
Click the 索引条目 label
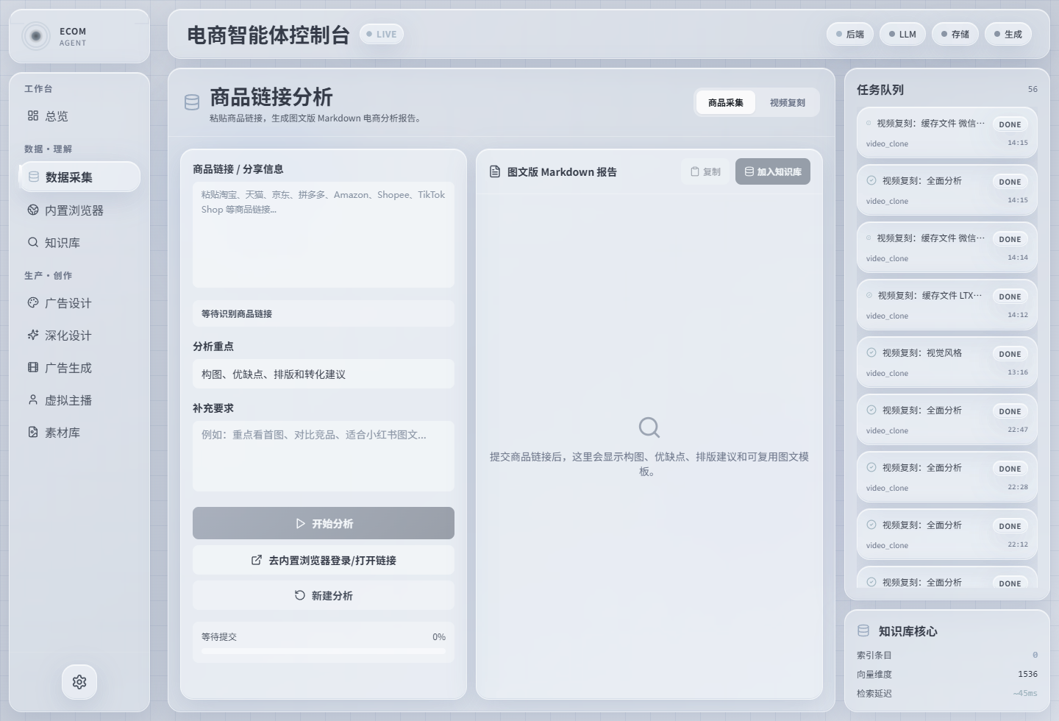tap(874, 655)
